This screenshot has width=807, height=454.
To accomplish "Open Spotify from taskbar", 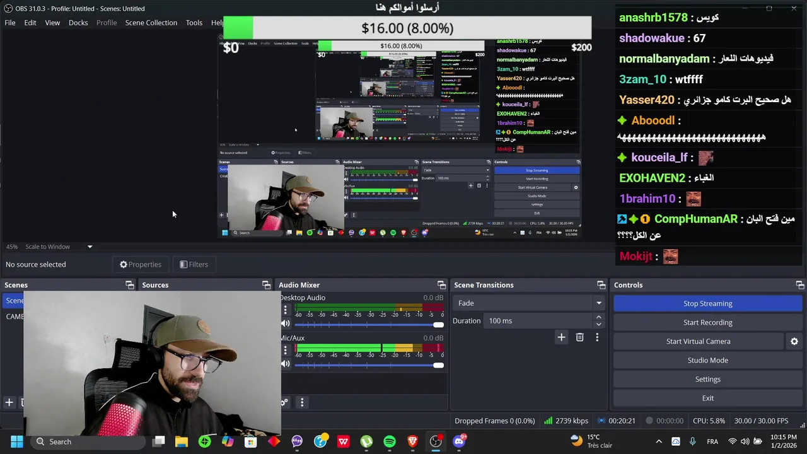I will (x=390, y=441).
